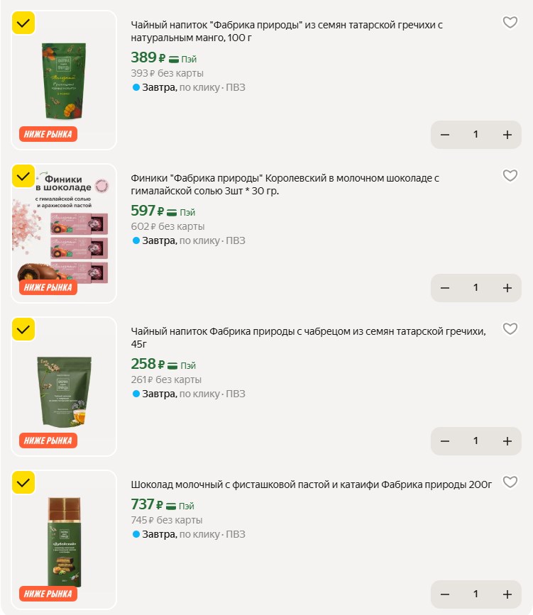
Task: Add pistachio chocolate to favorites heart
Action: [x=510, y=482]
